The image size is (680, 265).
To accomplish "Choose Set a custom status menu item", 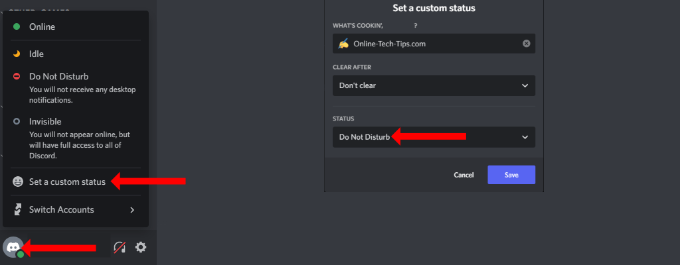I will (x=67, y=182).
